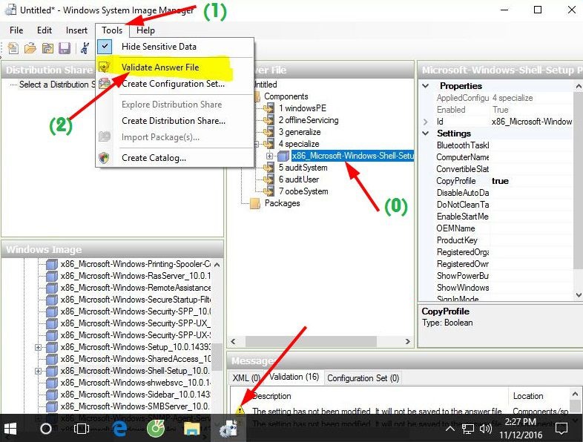Click the Validate Answer File menu icon
The width and height of the screenshot is (583, 442).
click(x=105, y=67)
